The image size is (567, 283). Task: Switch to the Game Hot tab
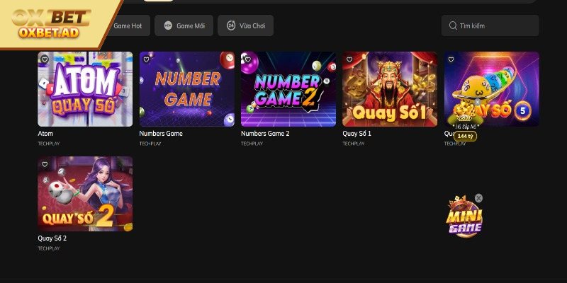(128, 25)
